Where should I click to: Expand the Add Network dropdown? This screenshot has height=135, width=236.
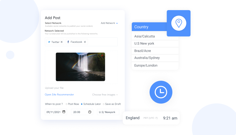(109, 23)
